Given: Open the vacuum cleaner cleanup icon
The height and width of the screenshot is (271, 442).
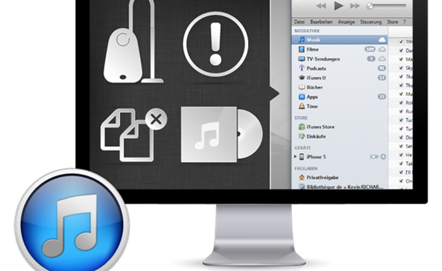Looking at the screenshot, I should 133,42.
